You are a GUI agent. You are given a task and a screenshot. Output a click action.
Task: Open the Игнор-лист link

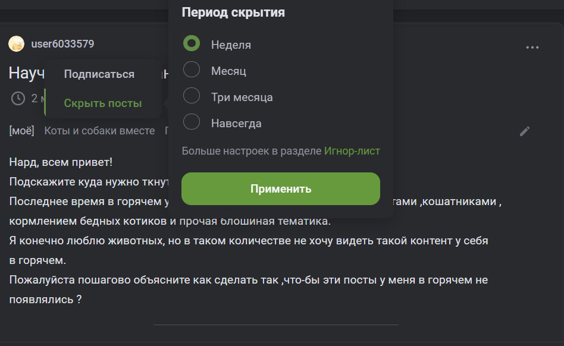coord(352,151)
